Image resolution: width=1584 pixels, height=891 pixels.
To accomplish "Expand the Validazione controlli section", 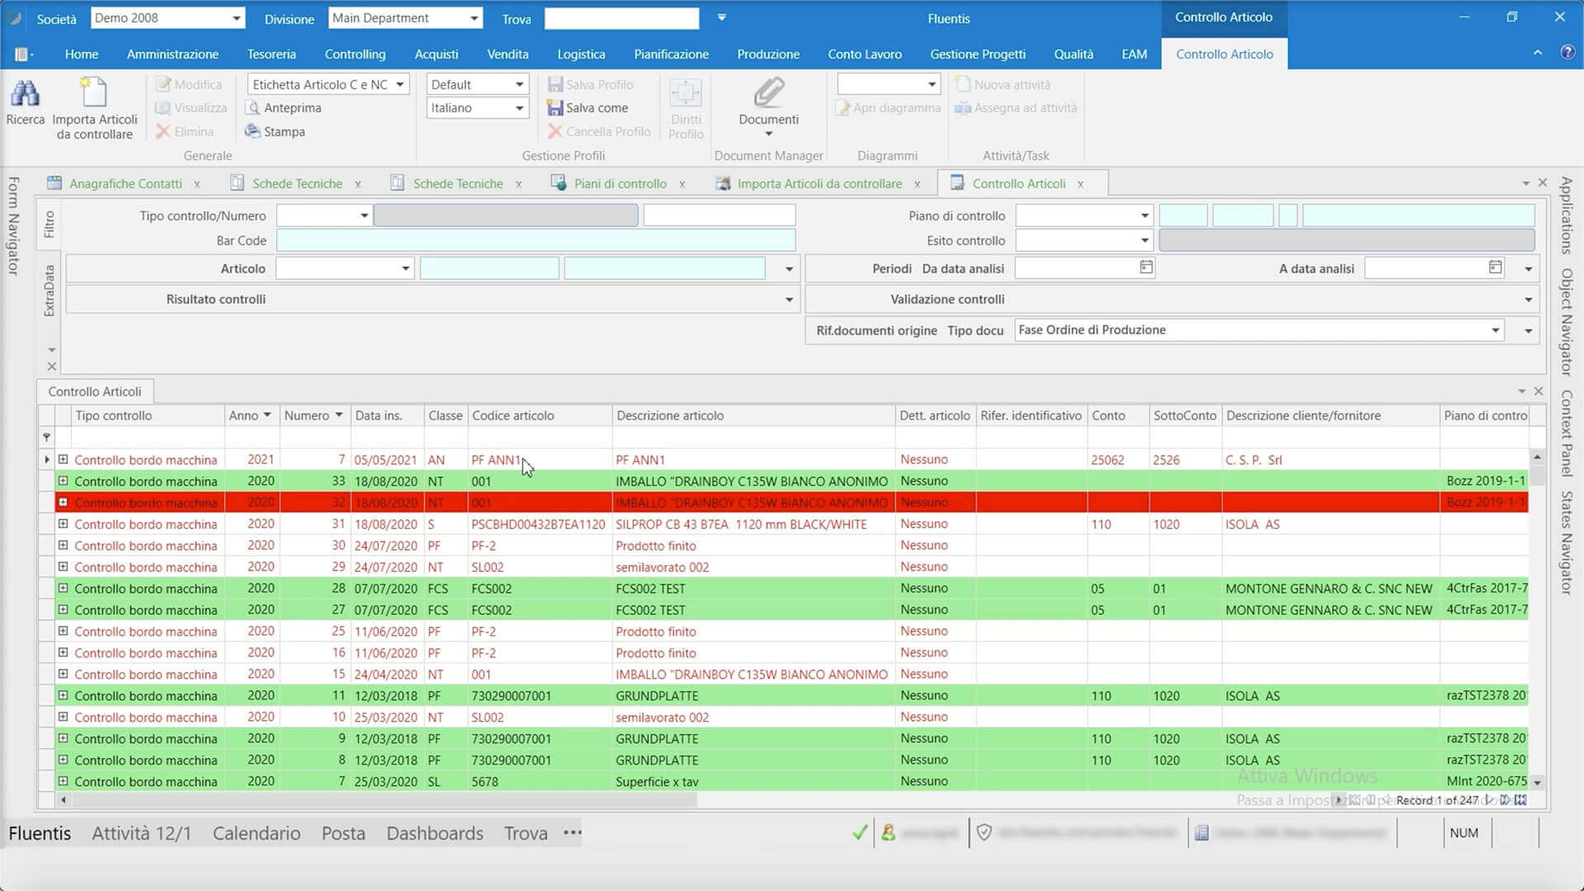I will pyautogui.click(x=1528, y=299).
